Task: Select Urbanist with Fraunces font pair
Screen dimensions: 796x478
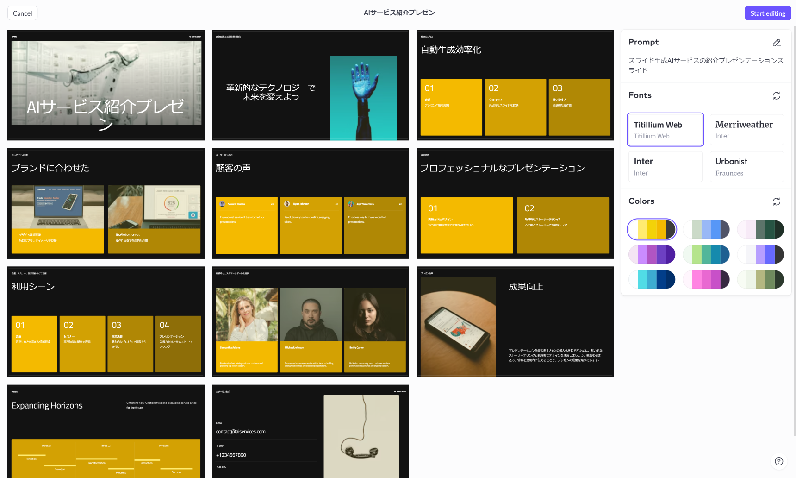Action: (746, 167)
